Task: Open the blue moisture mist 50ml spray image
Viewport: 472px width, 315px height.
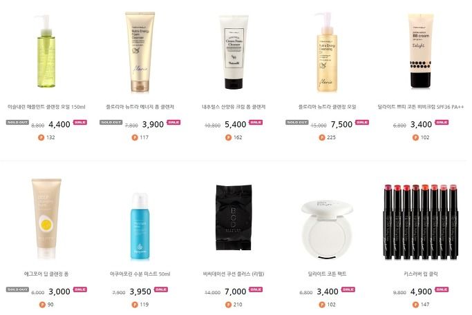Action: (x=140, y=226)
